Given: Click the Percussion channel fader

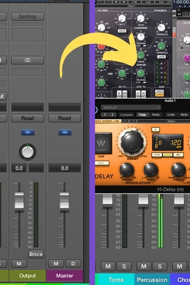Looking at the screenshot, I should click(143, 200).
